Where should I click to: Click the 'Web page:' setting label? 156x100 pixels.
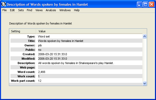coord(28,67)
